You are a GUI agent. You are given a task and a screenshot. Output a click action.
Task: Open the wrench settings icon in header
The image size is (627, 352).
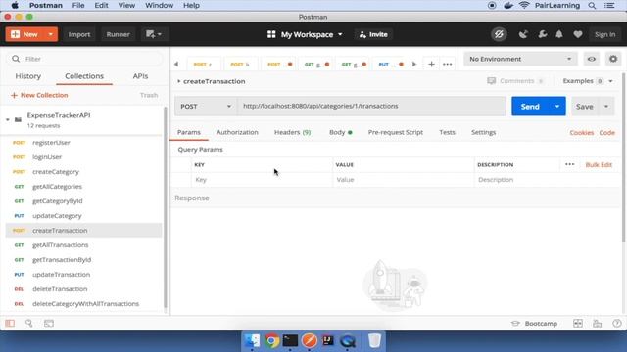point(543,35)
